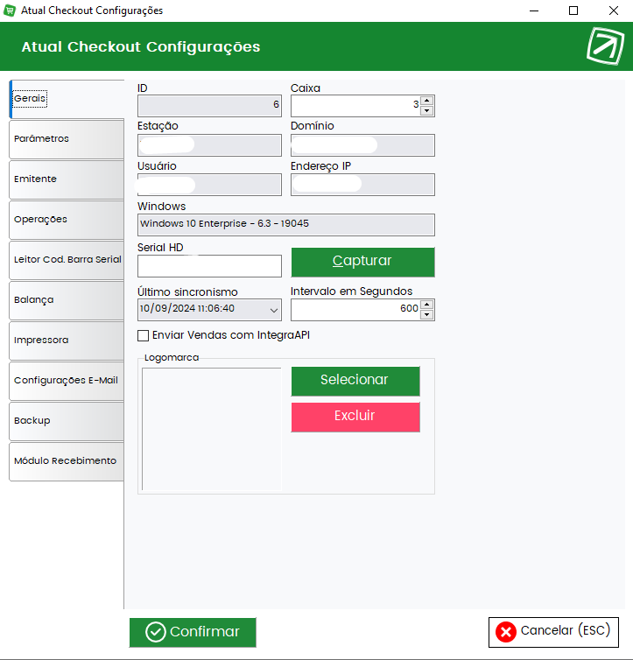Viewport: 633px width, 660px height.
Task: Click the shopping cart app icon in title bar
Action: coord(10,11)
